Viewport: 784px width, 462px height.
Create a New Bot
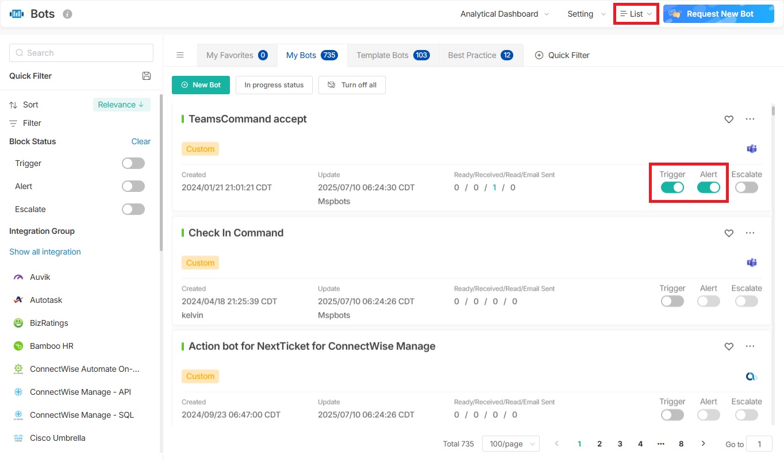(x=201, y=85)
